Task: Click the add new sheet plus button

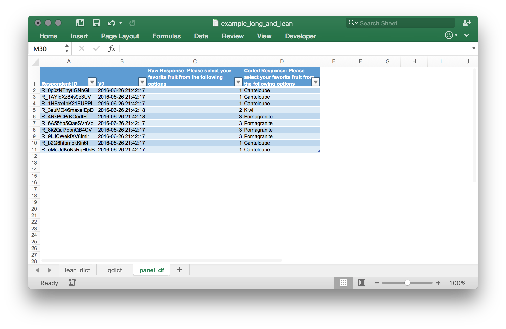Action: (x=180, y=270)
